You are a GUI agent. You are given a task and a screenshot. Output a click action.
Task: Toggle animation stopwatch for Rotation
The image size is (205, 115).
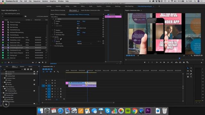(54, 30)
